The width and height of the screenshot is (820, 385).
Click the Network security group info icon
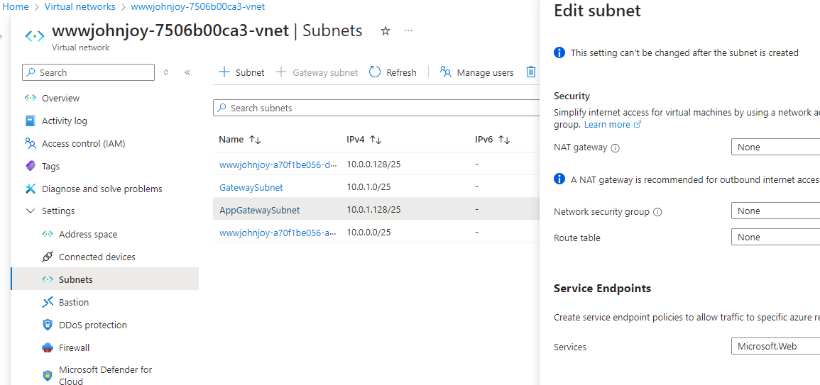(657, 212)
